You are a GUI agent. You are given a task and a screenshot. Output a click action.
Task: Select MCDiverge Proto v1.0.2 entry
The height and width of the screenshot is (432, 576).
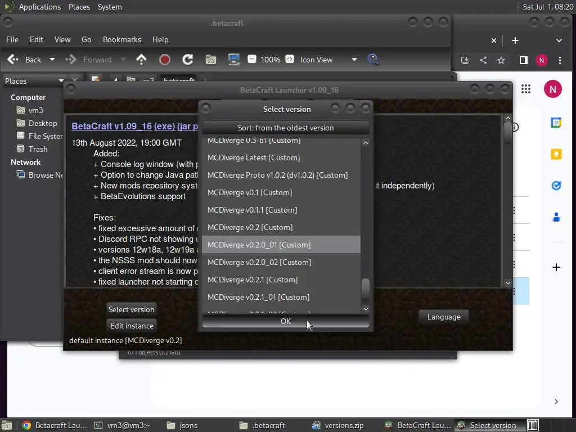(281, 175)
